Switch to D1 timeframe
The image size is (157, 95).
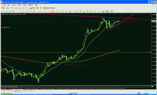pos(23,11)
